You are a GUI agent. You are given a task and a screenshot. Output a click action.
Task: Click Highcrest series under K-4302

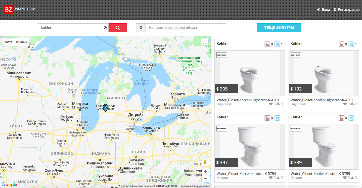click(298, 104)
